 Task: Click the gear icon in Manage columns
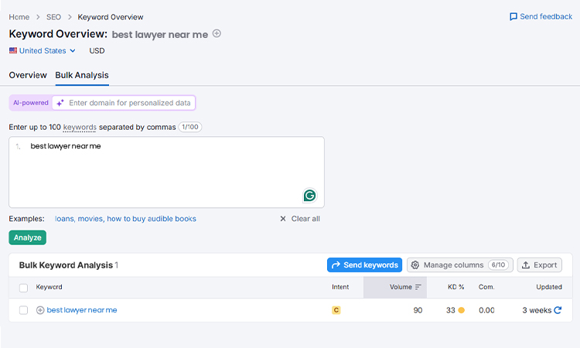[415, 264]
